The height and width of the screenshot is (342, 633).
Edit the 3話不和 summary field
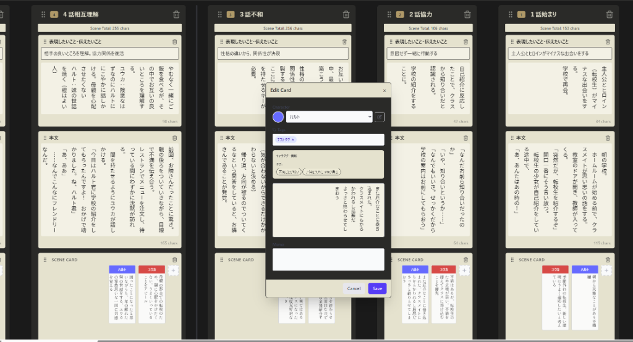283,53
